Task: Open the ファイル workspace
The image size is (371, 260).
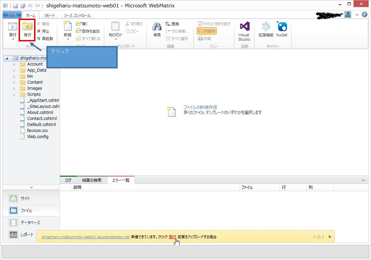Action: 31,211
